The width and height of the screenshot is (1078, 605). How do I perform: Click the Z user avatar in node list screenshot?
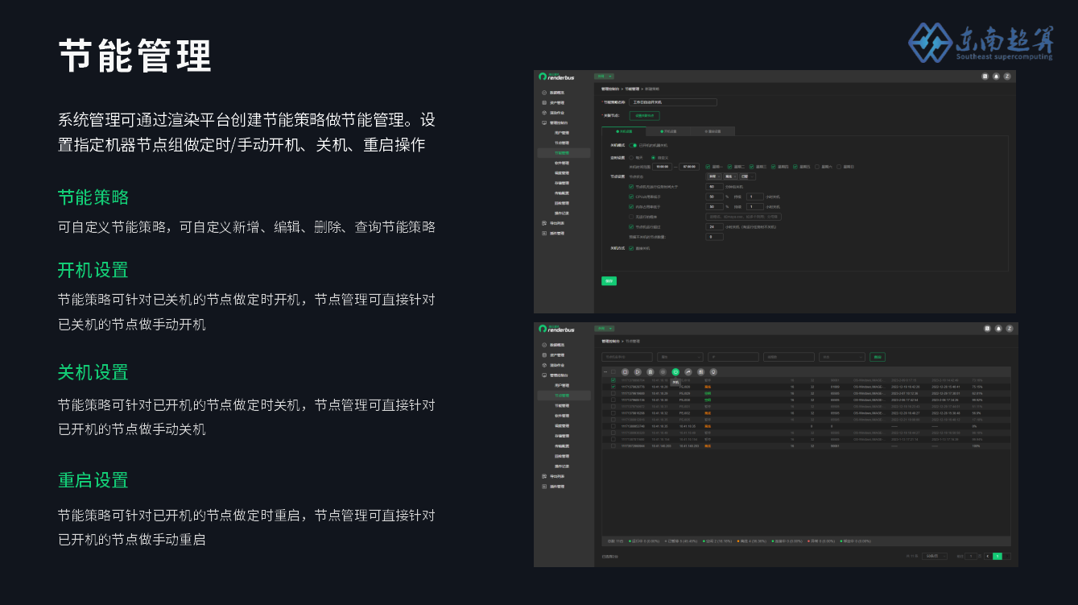point(1010,329)
